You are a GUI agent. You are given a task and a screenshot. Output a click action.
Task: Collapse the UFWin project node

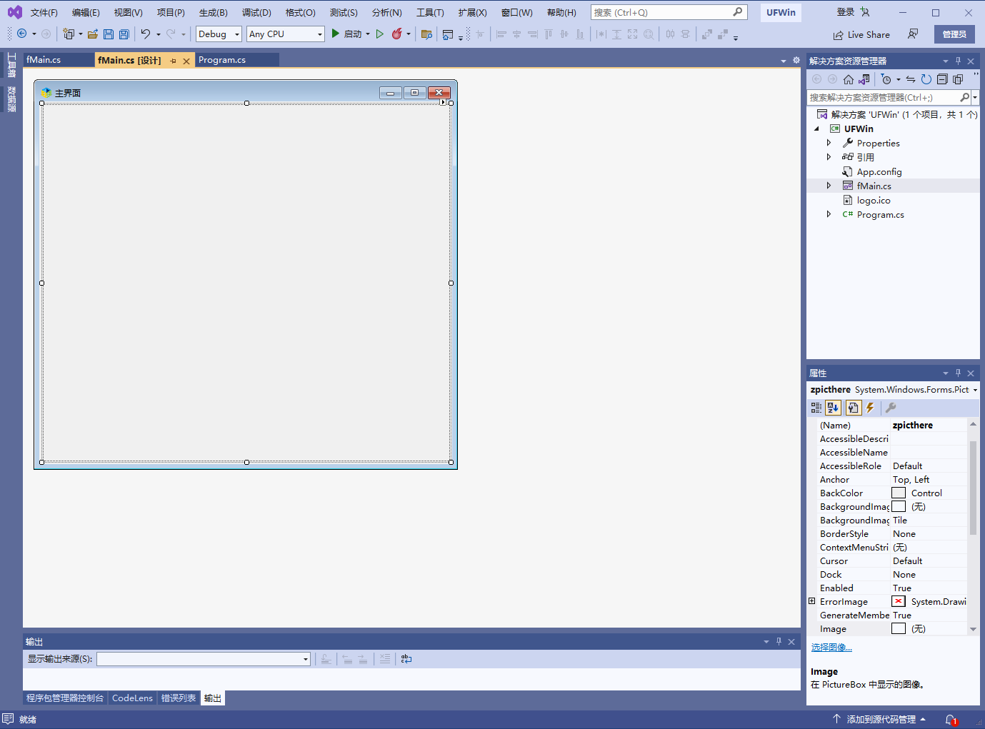click(x=817, y=129)
